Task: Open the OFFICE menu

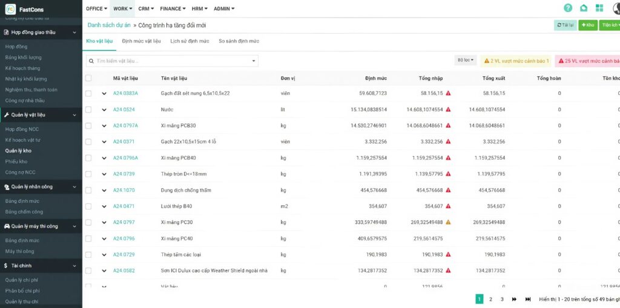Action: (x=96, y=8)
